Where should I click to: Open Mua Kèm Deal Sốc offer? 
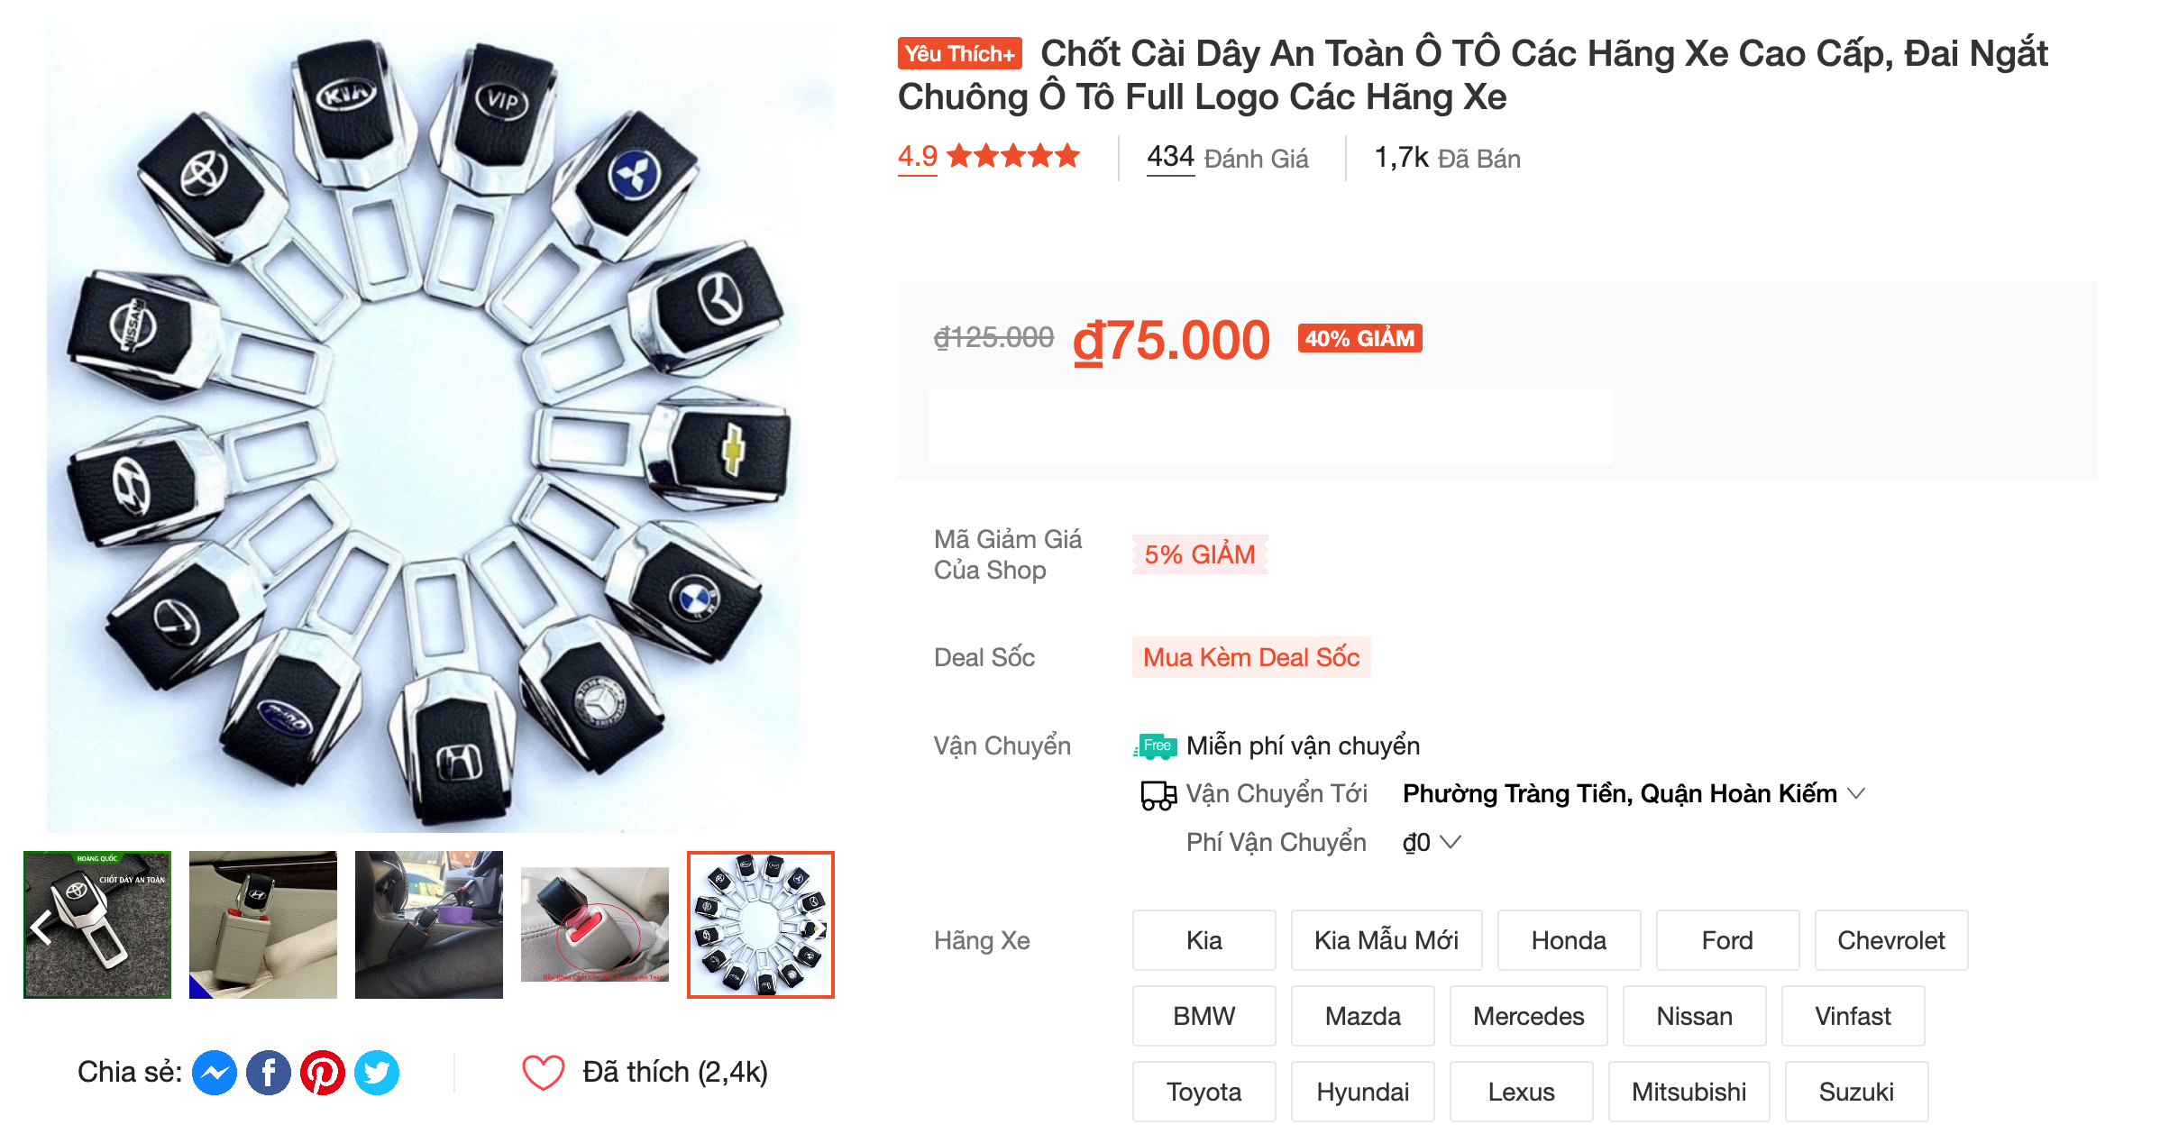1250,657
